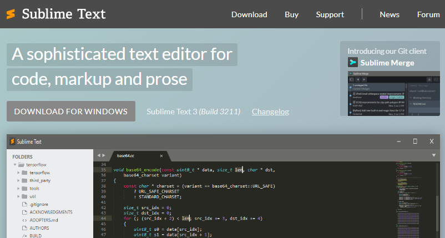Click the Build 3211 version text
This screenshot has width=445, height=238.
click(x=220, y=112)
